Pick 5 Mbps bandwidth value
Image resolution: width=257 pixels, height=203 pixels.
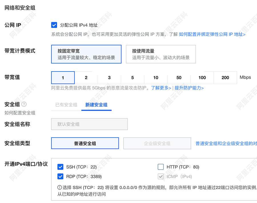click(x=132, y=77)
